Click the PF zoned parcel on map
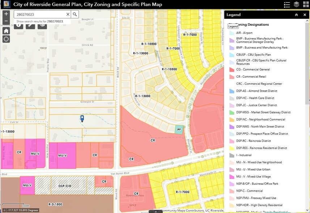This screenshot has width=310, height=213. pos(179,130)
